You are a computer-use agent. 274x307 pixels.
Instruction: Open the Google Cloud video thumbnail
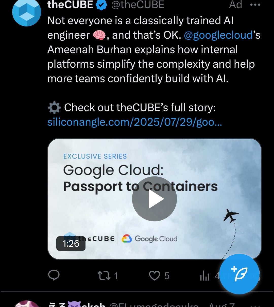(155, 199)
